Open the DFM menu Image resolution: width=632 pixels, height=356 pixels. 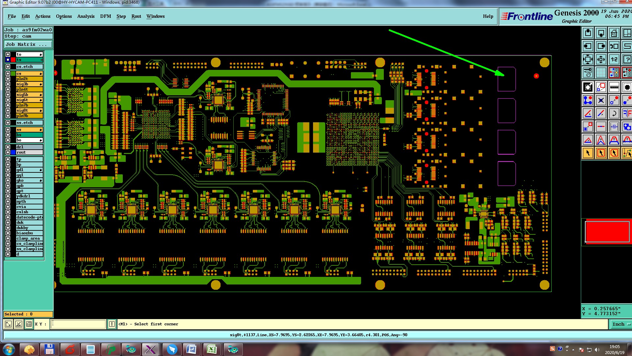pyautogui.click(x=105, y=16)
